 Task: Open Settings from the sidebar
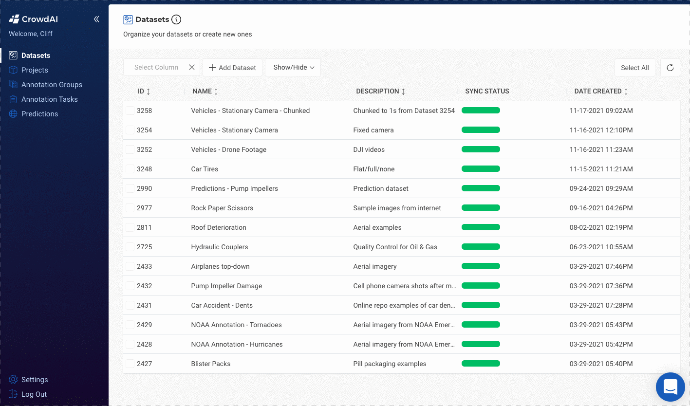coord(35,380)
